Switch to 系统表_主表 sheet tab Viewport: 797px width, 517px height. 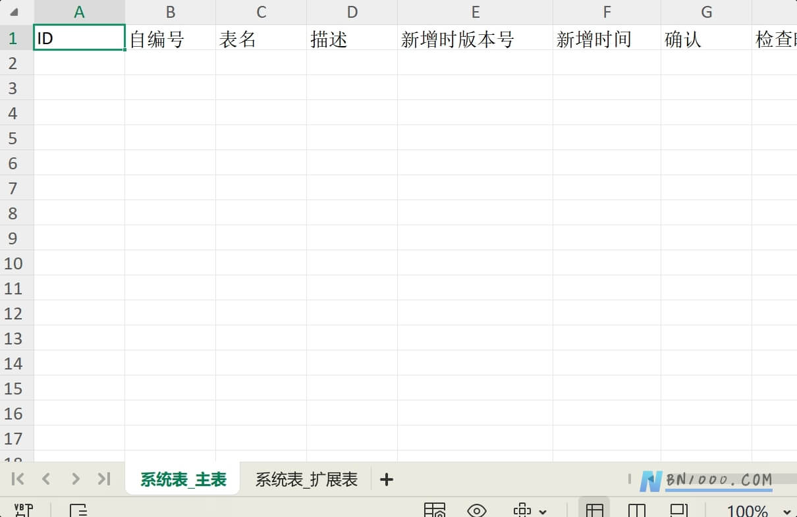tap(183, 479)
